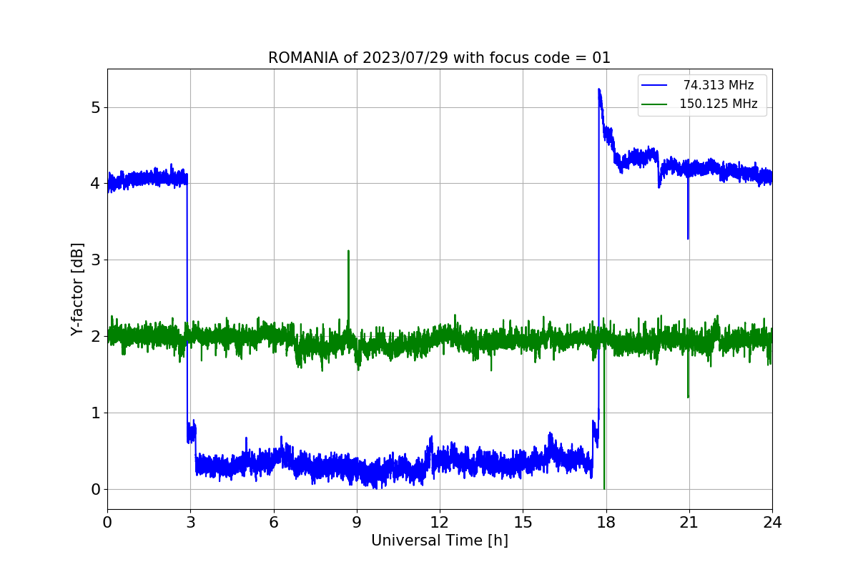
Task: Click the blue legend line sample
Action: 654,85
